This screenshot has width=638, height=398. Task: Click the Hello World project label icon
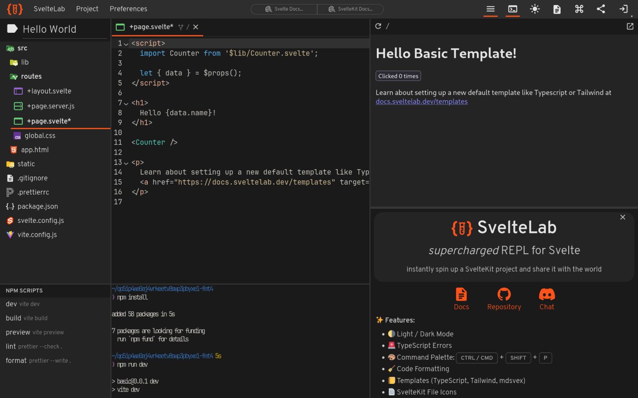(x=12, y=29)
